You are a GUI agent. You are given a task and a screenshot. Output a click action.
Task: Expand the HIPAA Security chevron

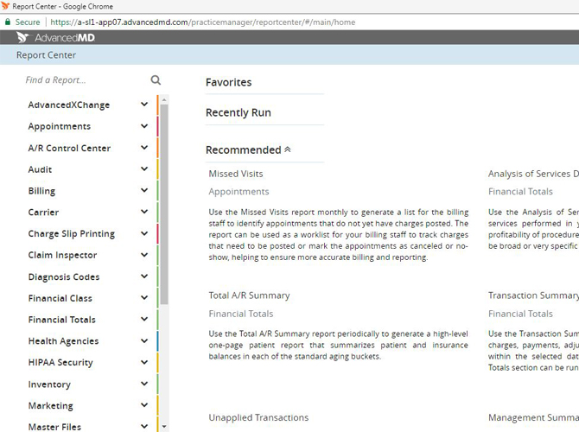(143, 363)
